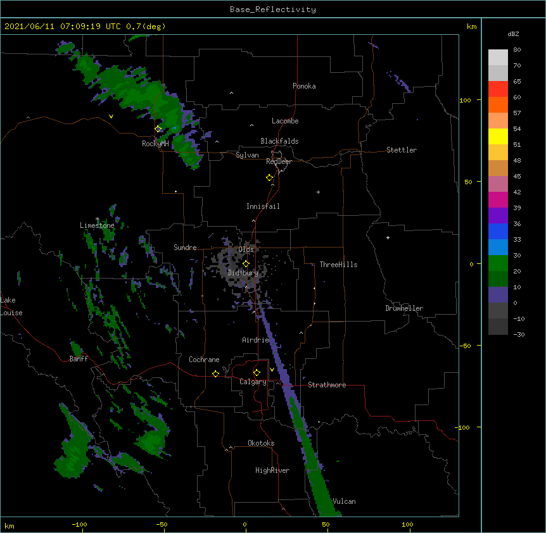Click the Innisfail city label
The height and width of the screenshot is (533, 546).
coord(263,206)
